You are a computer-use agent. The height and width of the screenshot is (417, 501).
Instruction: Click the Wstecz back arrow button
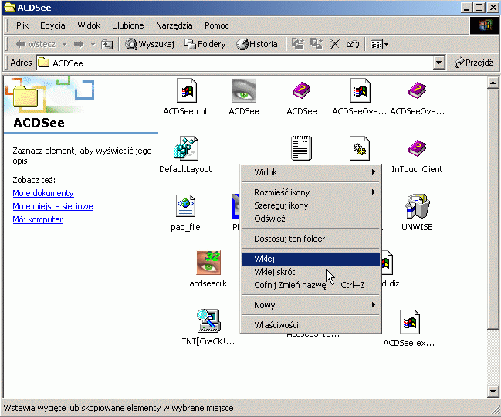click(36, 44)
